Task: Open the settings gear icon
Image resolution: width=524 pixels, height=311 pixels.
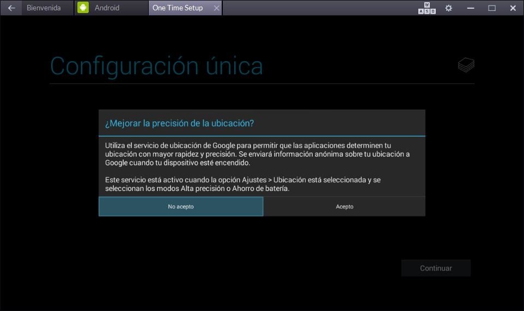Action: coord(448,8)
